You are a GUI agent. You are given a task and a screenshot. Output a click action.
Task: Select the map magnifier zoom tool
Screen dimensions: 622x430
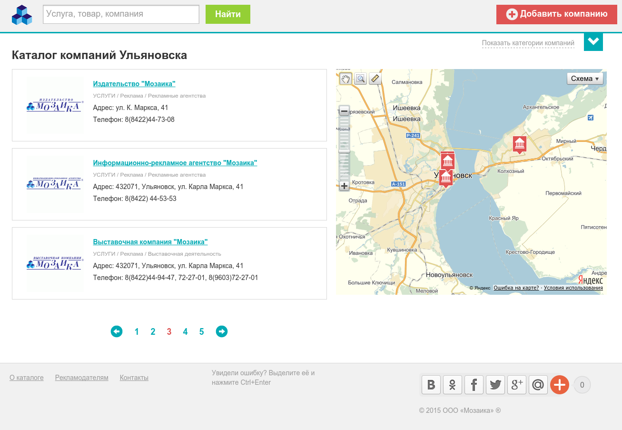pyautogui.click(x=361, y=79)
